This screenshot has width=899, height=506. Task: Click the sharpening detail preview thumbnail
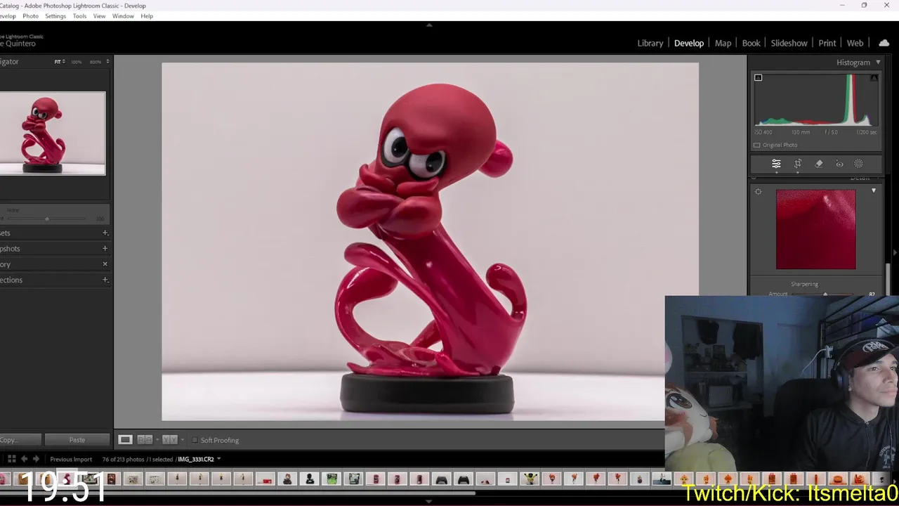pos(816,229)
